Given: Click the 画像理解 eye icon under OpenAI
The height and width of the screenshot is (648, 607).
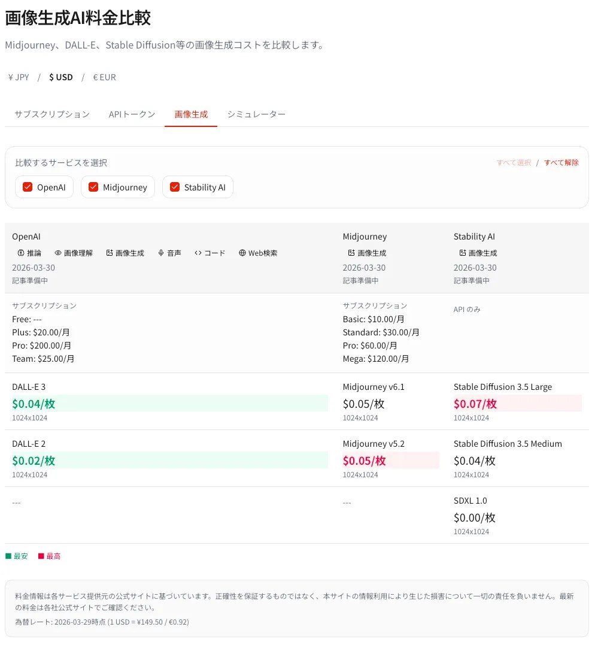Looking at the screenshot, I should (58, 253).
